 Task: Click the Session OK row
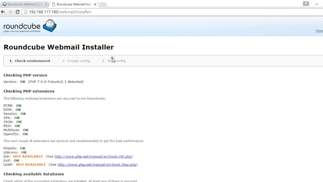pyautogui.click(x=15, y=113)
